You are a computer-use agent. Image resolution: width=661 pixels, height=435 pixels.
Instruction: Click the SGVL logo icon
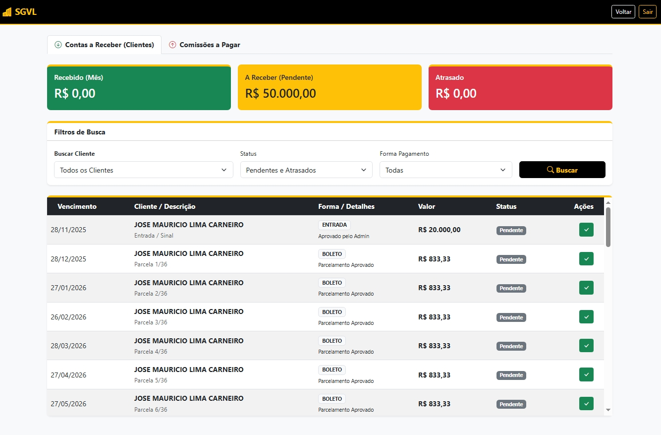point(7,12)
